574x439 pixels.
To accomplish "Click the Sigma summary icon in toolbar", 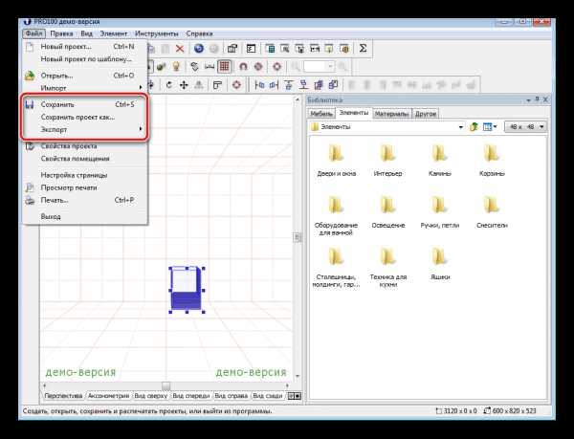I will 364,47.
